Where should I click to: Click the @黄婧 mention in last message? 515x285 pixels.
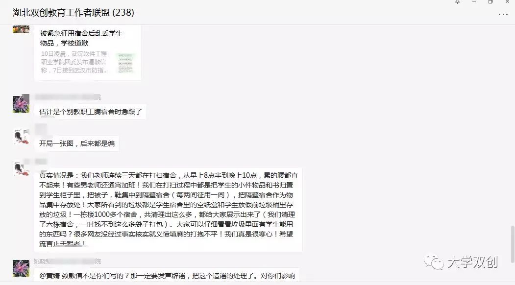click(x=49, y=276)
